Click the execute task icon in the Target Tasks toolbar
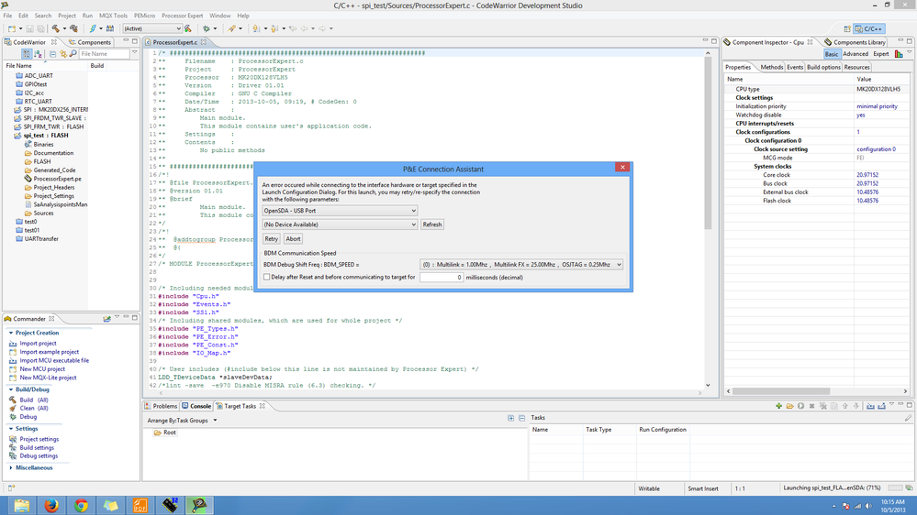Viewport: 917px width, 515px height. tap(800, 406)
